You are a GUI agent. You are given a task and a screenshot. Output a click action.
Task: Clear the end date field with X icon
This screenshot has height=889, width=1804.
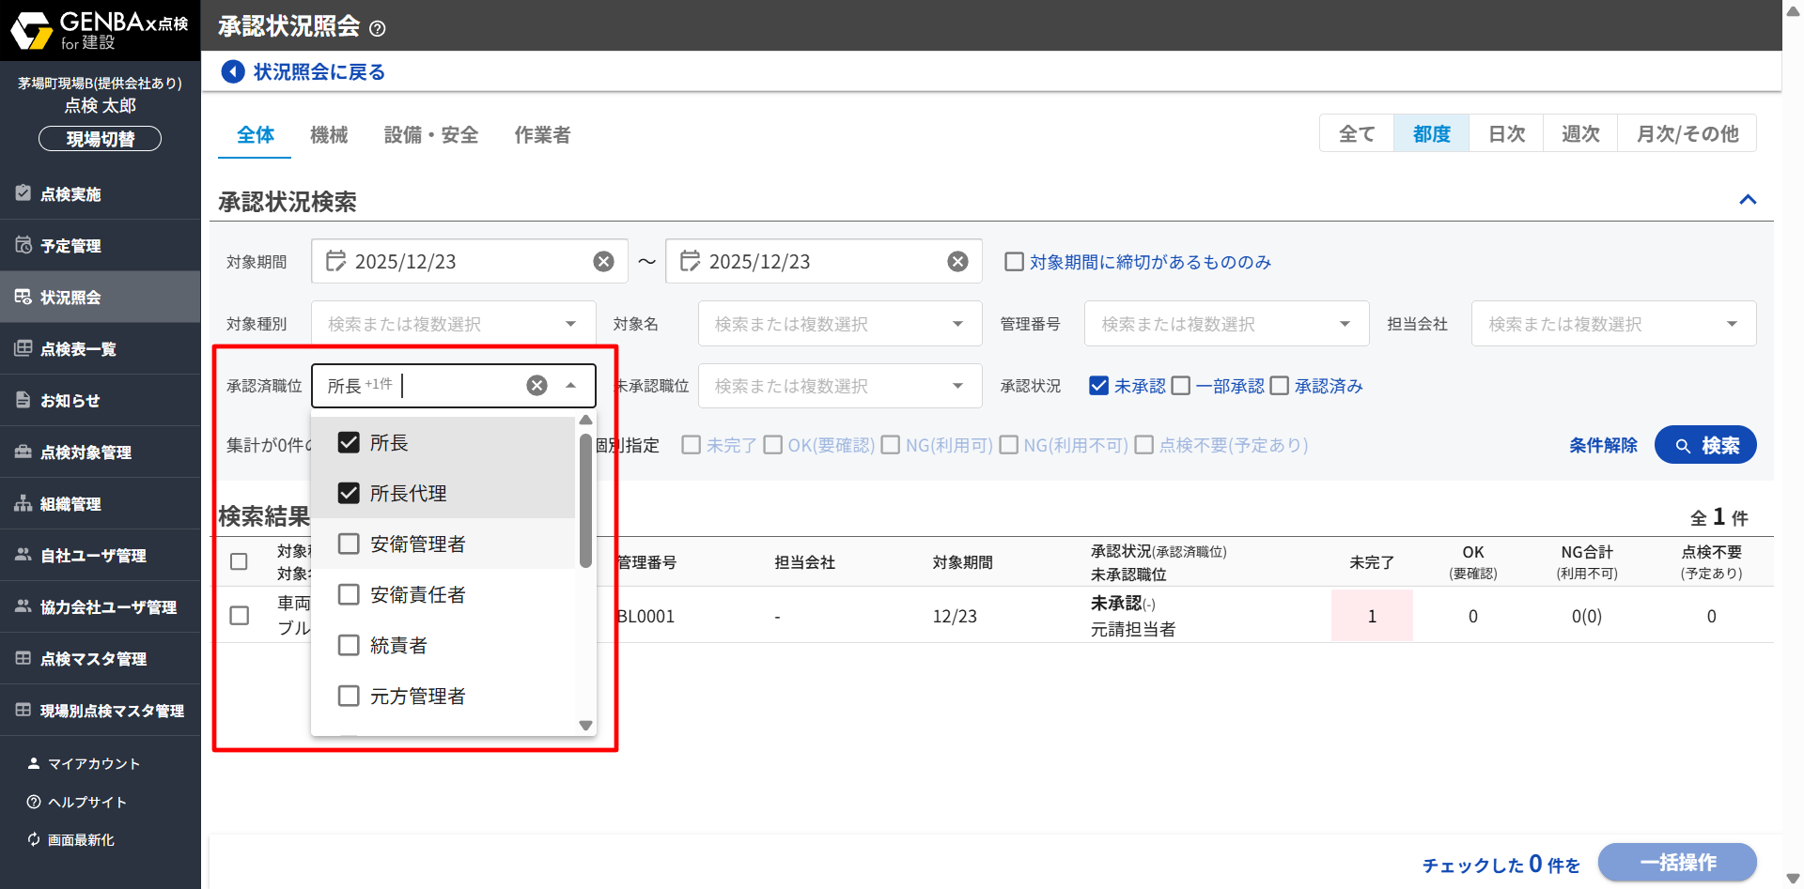click(957, 262)
